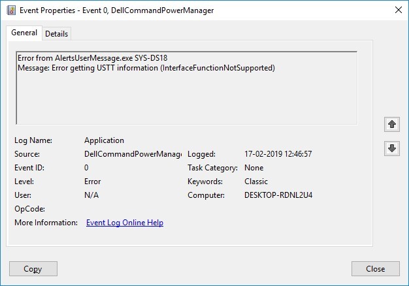Click the Event ID value '0'
Screen dimensions: 409x286
86,168
